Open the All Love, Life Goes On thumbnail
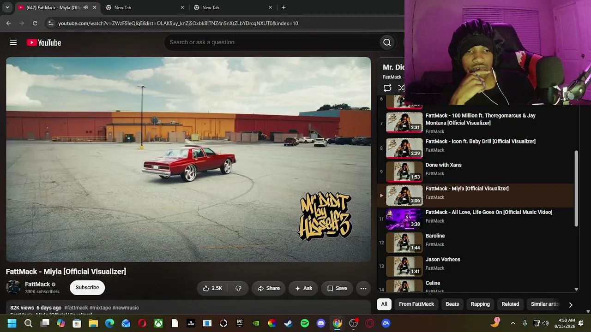The width and height of the screenshot is (591, 332). (404, 219)
